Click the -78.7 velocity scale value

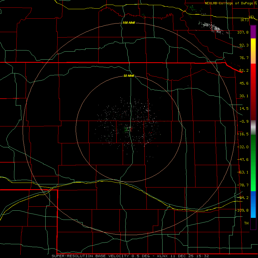243,185
